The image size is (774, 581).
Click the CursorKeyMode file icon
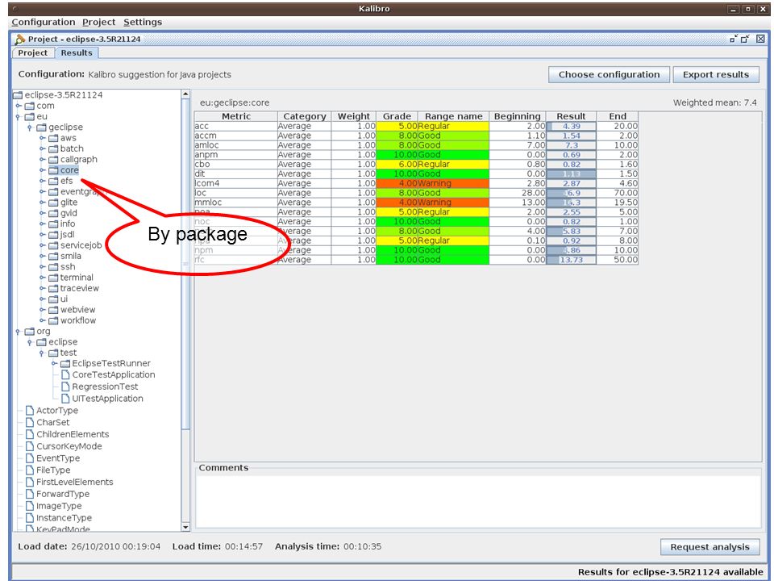coord(30,446)
